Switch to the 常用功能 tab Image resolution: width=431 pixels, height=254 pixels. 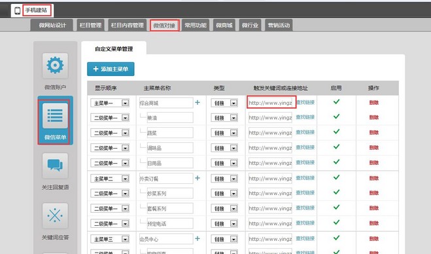196,26
